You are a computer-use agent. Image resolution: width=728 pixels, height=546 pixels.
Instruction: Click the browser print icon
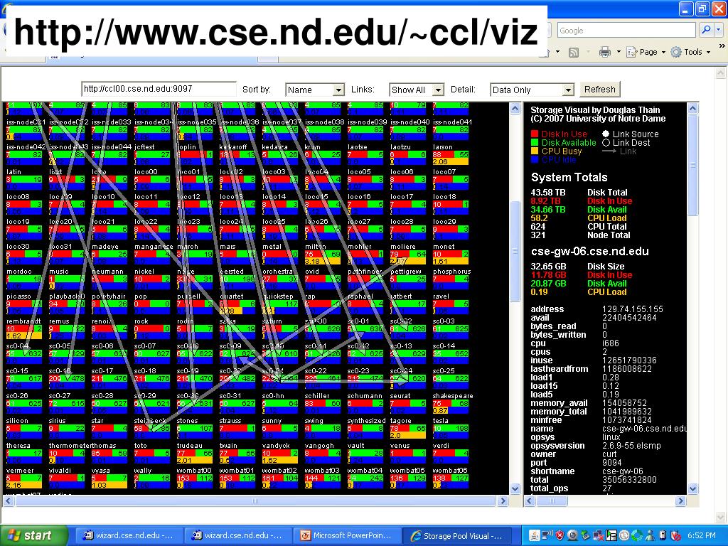click(x=604, y=52)
